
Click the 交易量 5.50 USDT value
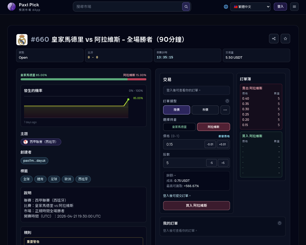pos(234,57)
